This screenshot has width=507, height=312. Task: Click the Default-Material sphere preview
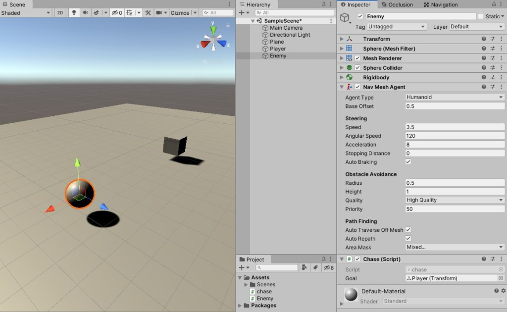point(351,295)
